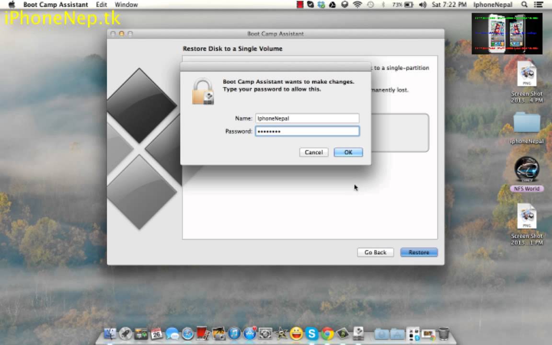Open Google Chrome in the Dock

(327, 333)
